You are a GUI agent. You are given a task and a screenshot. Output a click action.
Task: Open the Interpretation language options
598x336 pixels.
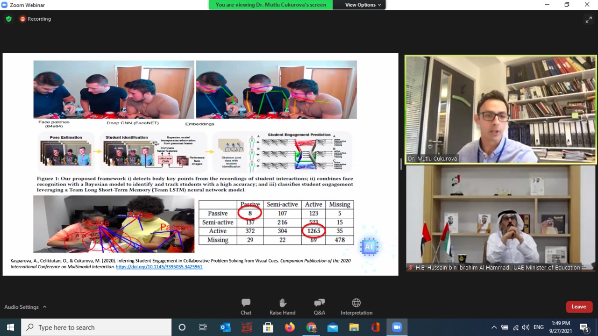[356, 307]
